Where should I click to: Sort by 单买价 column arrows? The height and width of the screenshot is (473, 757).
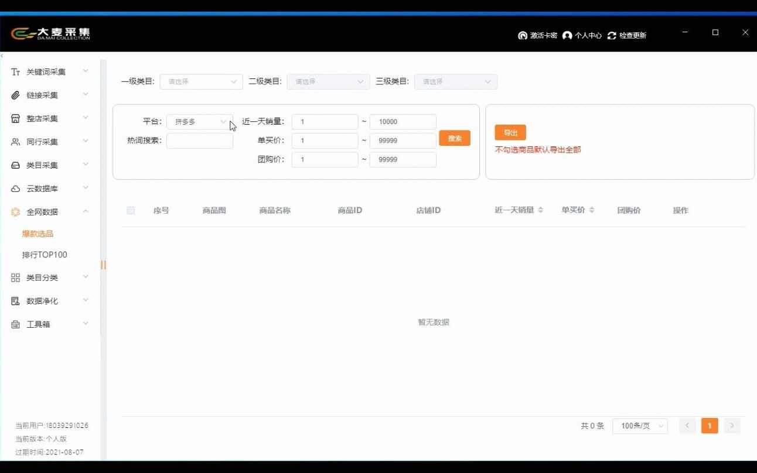[592, 210]
